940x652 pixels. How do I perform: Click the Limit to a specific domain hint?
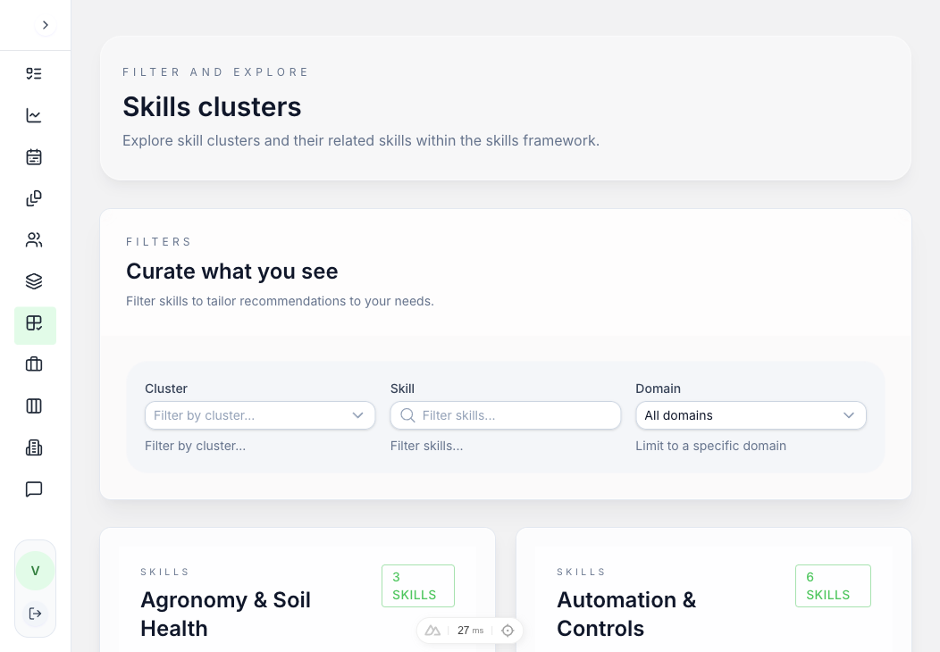pos(711,446)
